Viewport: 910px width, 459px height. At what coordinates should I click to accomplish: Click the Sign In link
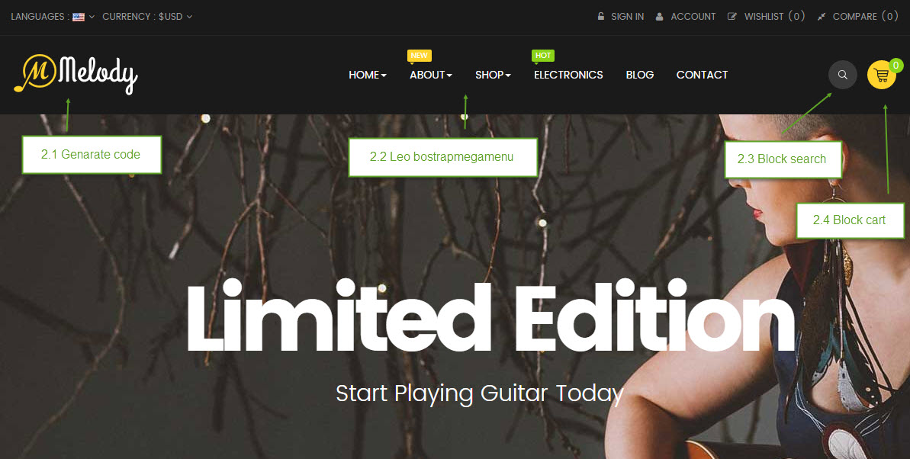pyautogui.click(x=627, y=17)
